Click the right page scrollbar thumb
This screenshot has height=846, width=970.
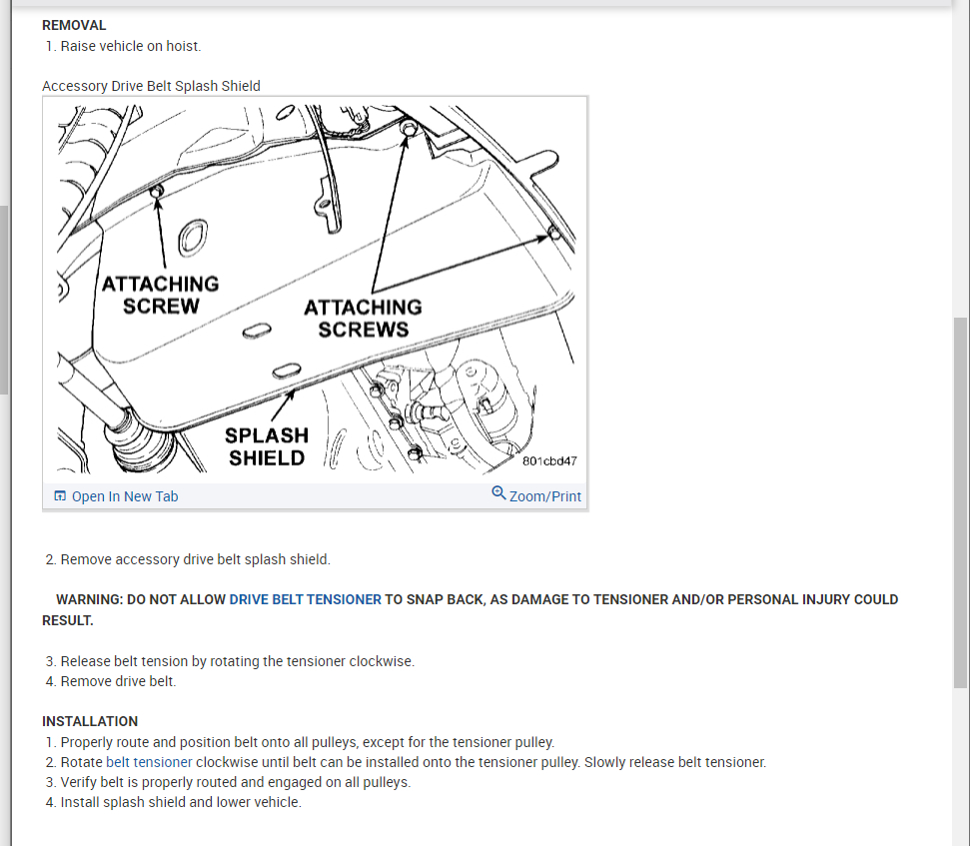click(961, 502)
